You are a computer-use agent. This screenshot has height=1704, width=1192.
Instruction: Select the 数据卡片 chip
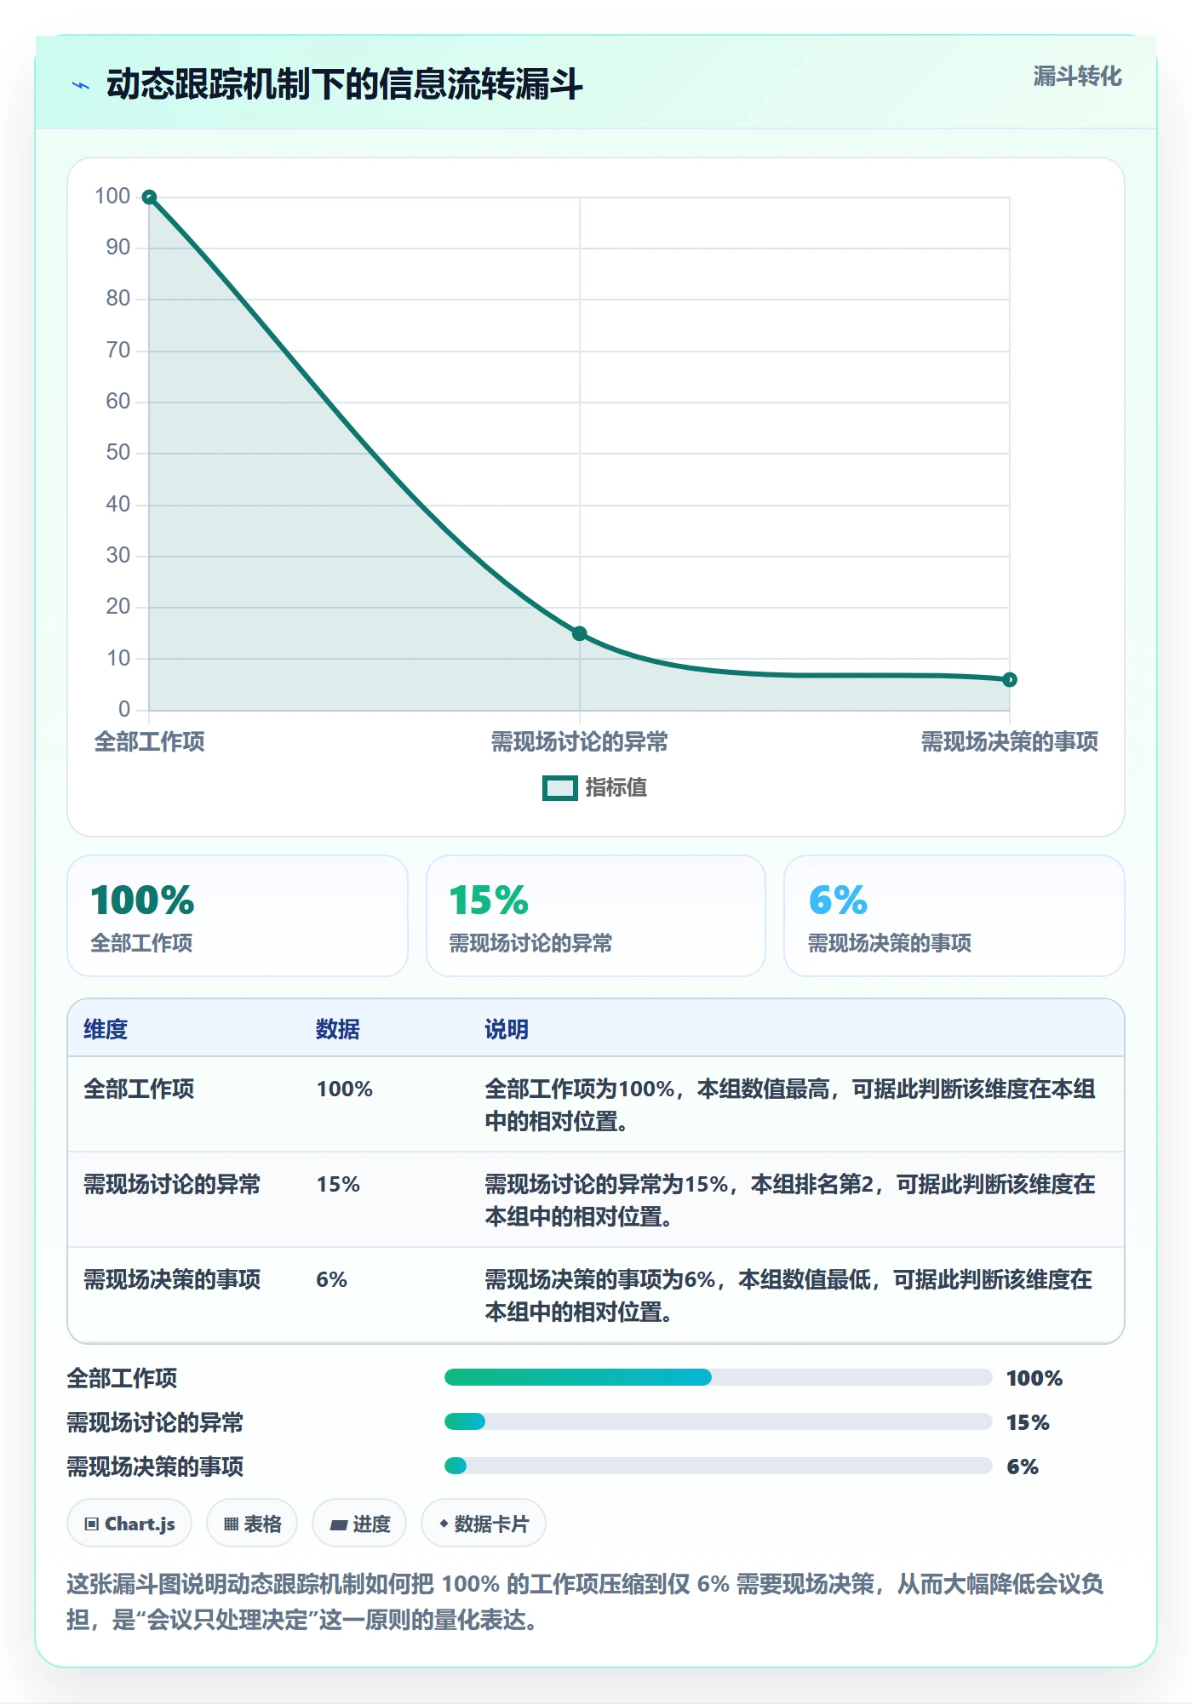[484, 1524]
